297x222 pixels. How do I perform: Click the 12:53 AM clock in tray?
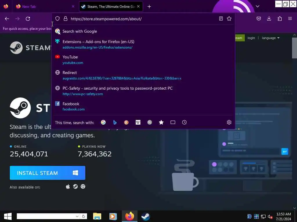tap(284, 214)
